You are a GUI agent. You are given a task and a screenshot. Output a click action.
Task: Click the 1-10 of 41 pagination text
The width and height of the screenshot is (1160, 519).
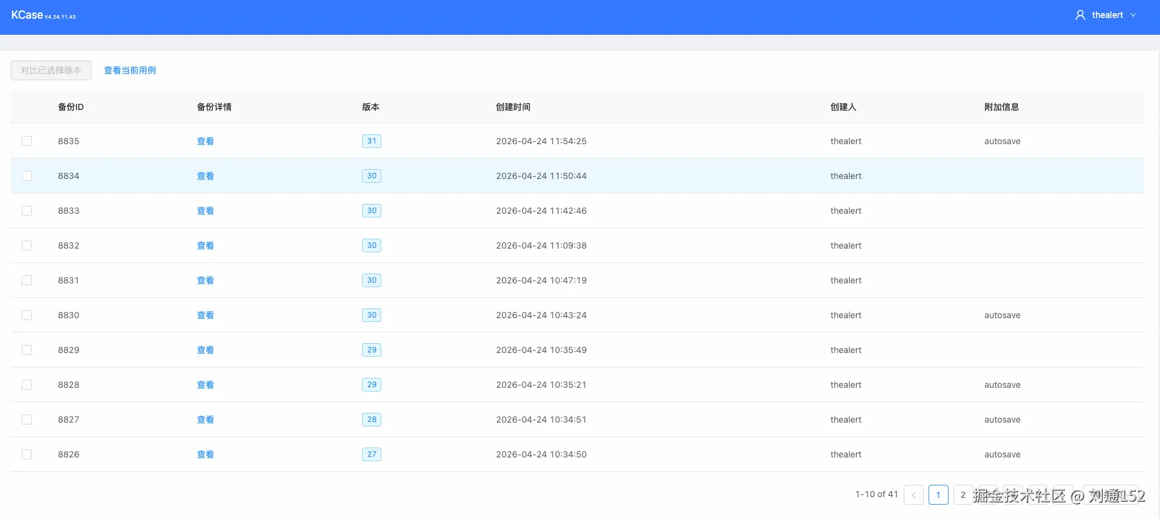coord(876,494)
